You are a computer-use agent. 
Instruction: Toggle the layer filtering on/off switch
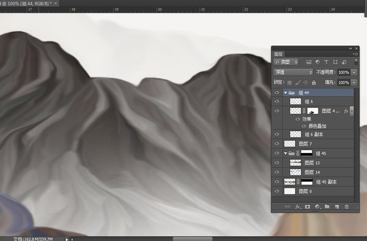pyautogui.click(x=356, y=62)
